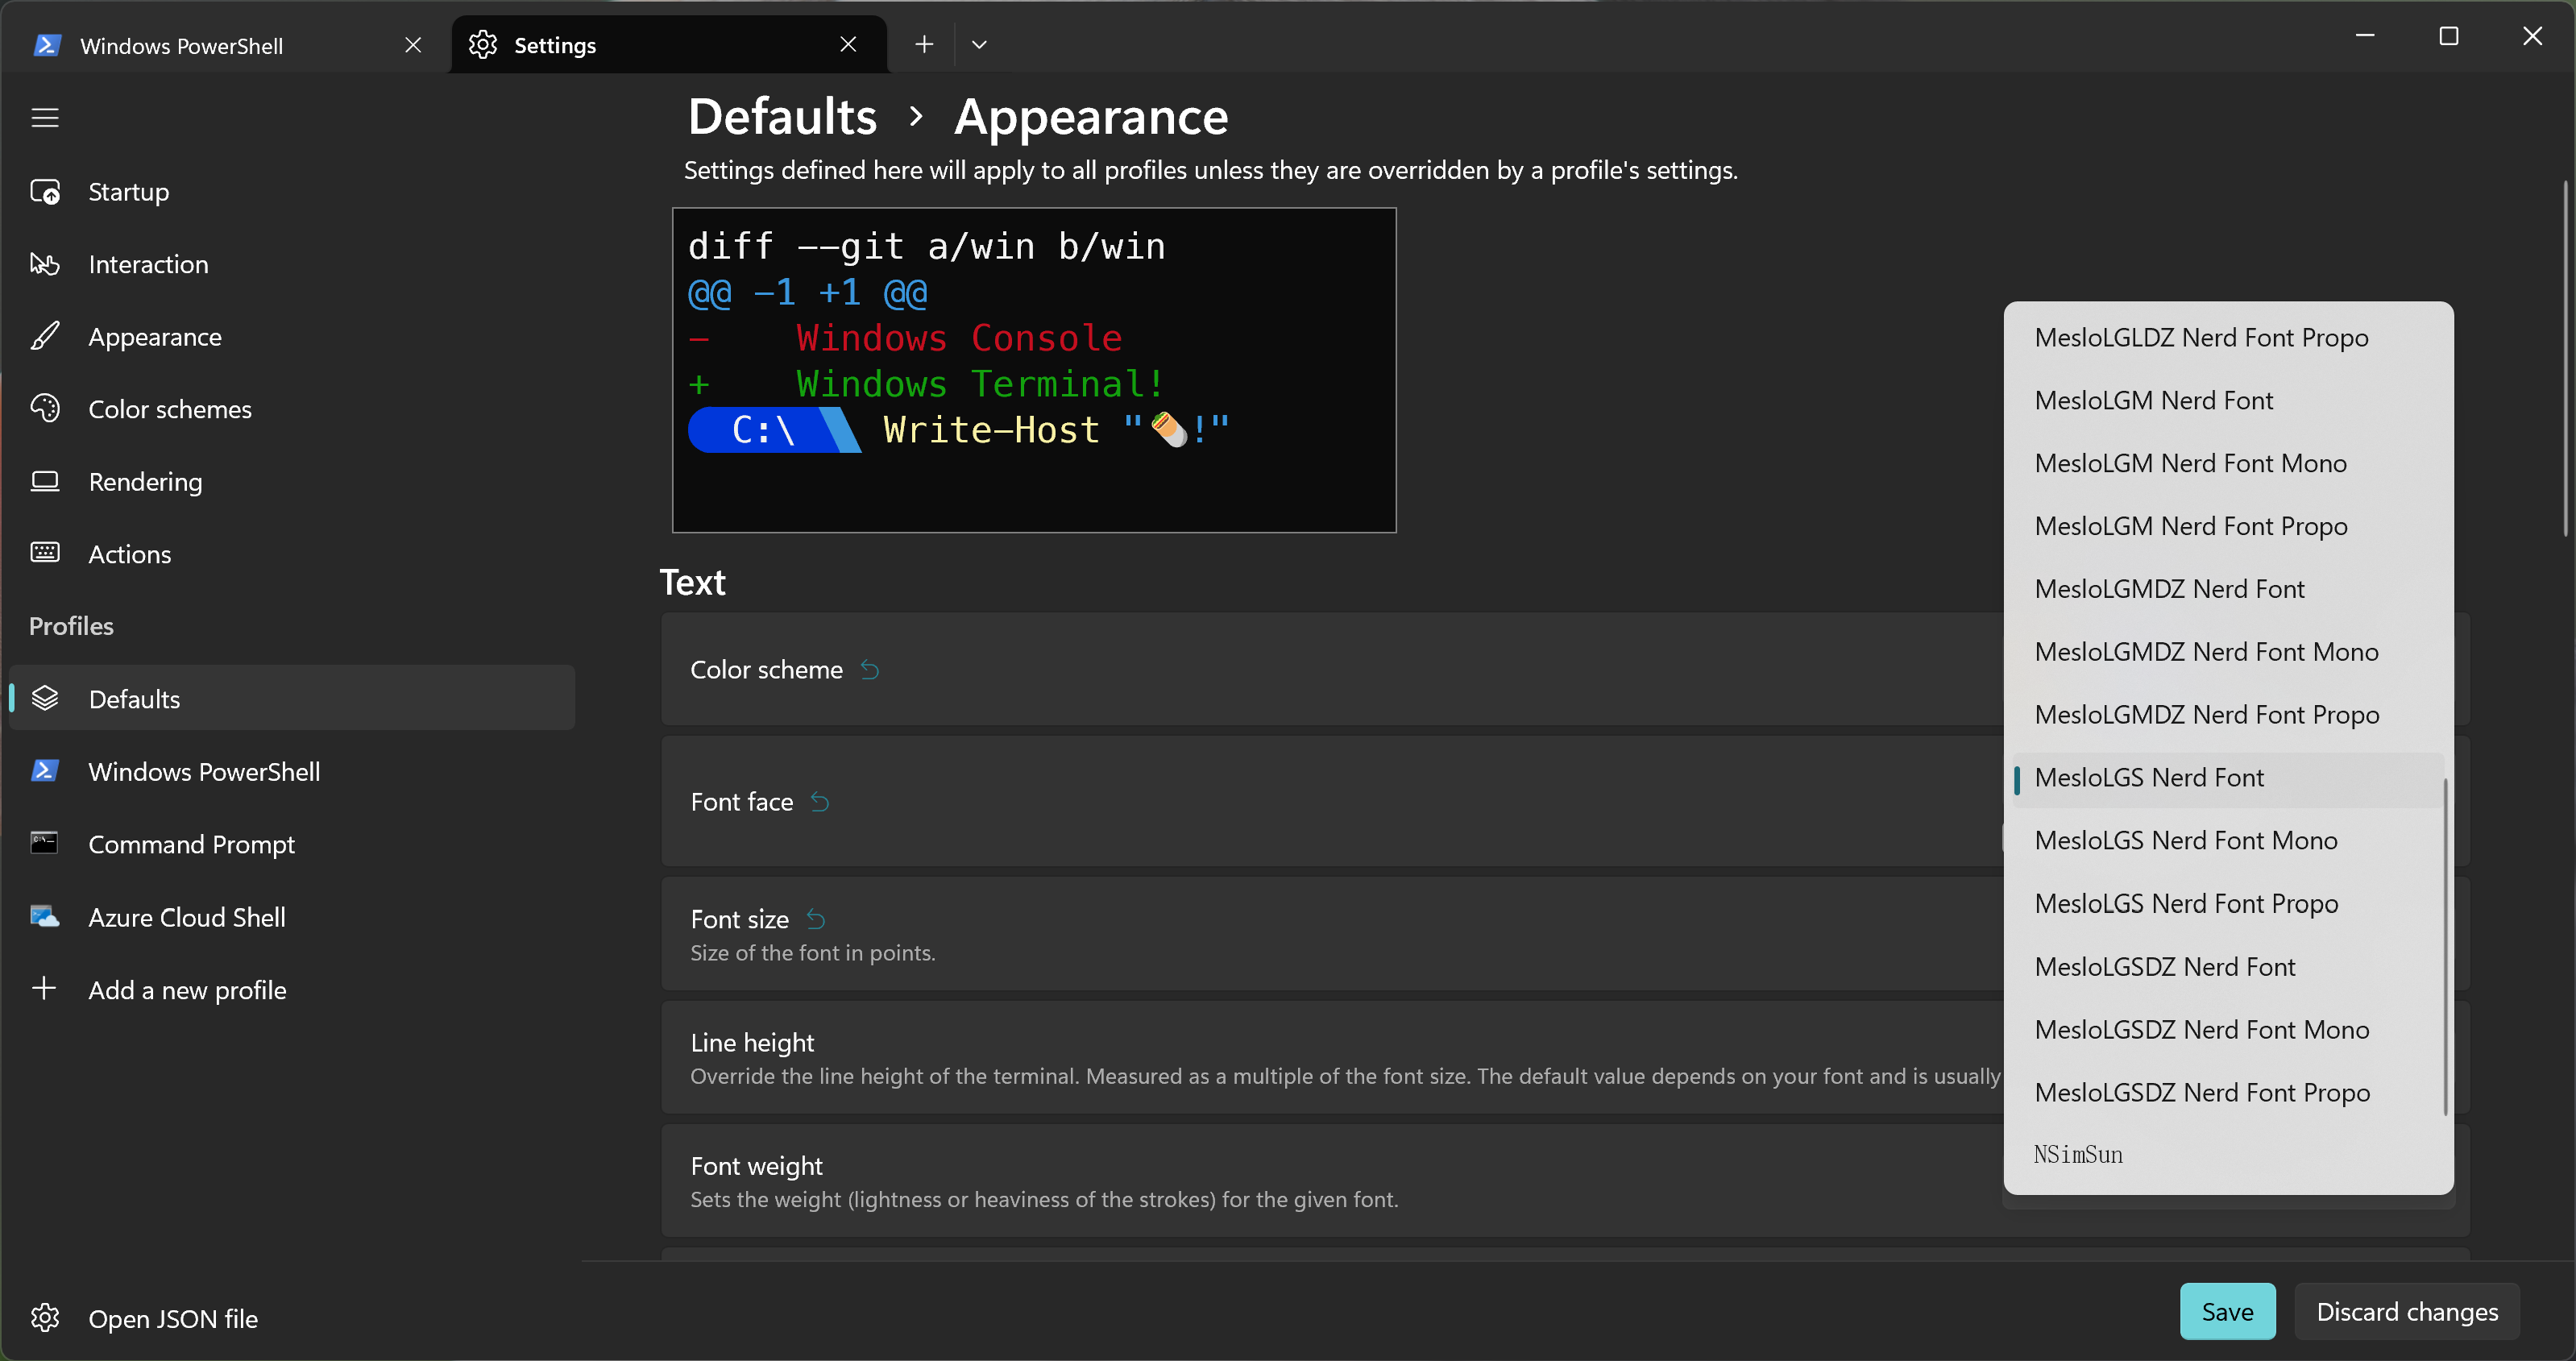Click the Command Prompt profile icon

45,843
